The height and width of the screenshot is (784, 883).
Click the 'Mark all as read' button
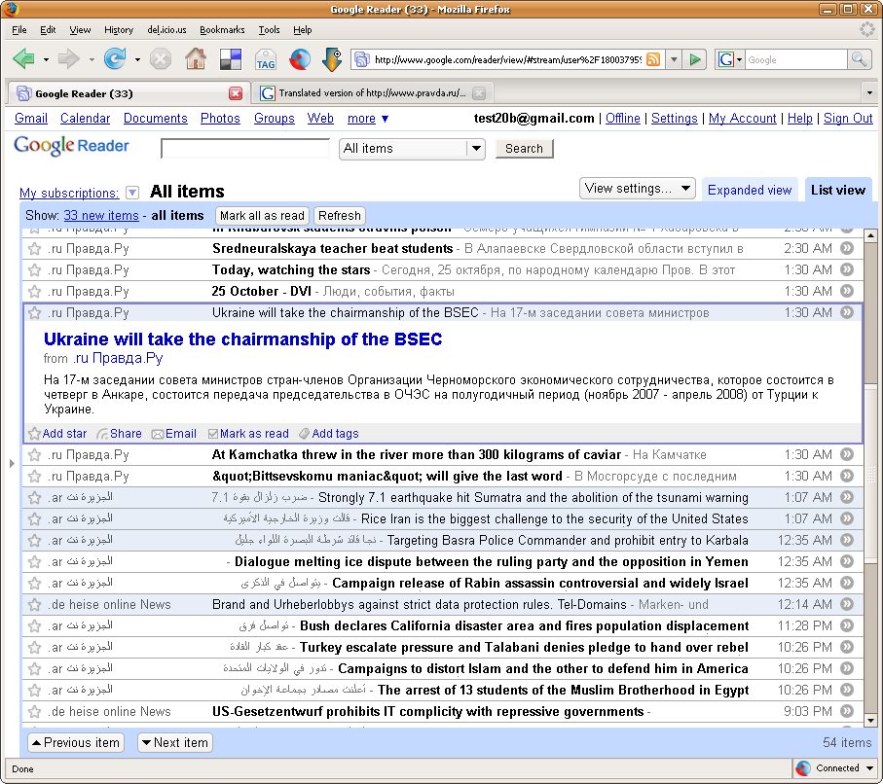click(262, 216)
